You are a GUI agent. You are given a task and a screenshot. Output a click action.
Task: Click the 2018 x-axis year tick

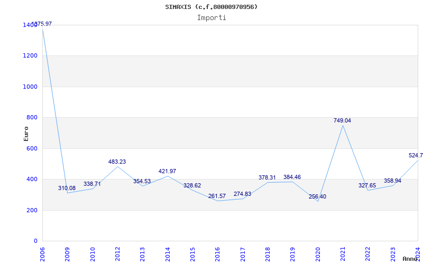pyautogui.click(x=268, y=254)
